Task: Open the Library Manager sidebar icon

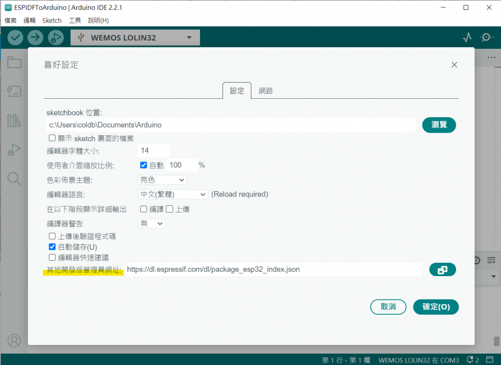Action: tap(14, 121)
